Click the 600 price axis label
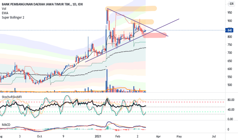The width and height of the screenshot is (238, 140). click(x=230, y=69)
